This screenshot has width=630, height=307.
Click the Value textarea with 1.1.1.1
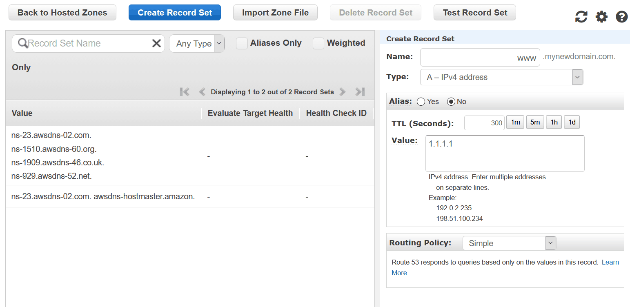505,153
